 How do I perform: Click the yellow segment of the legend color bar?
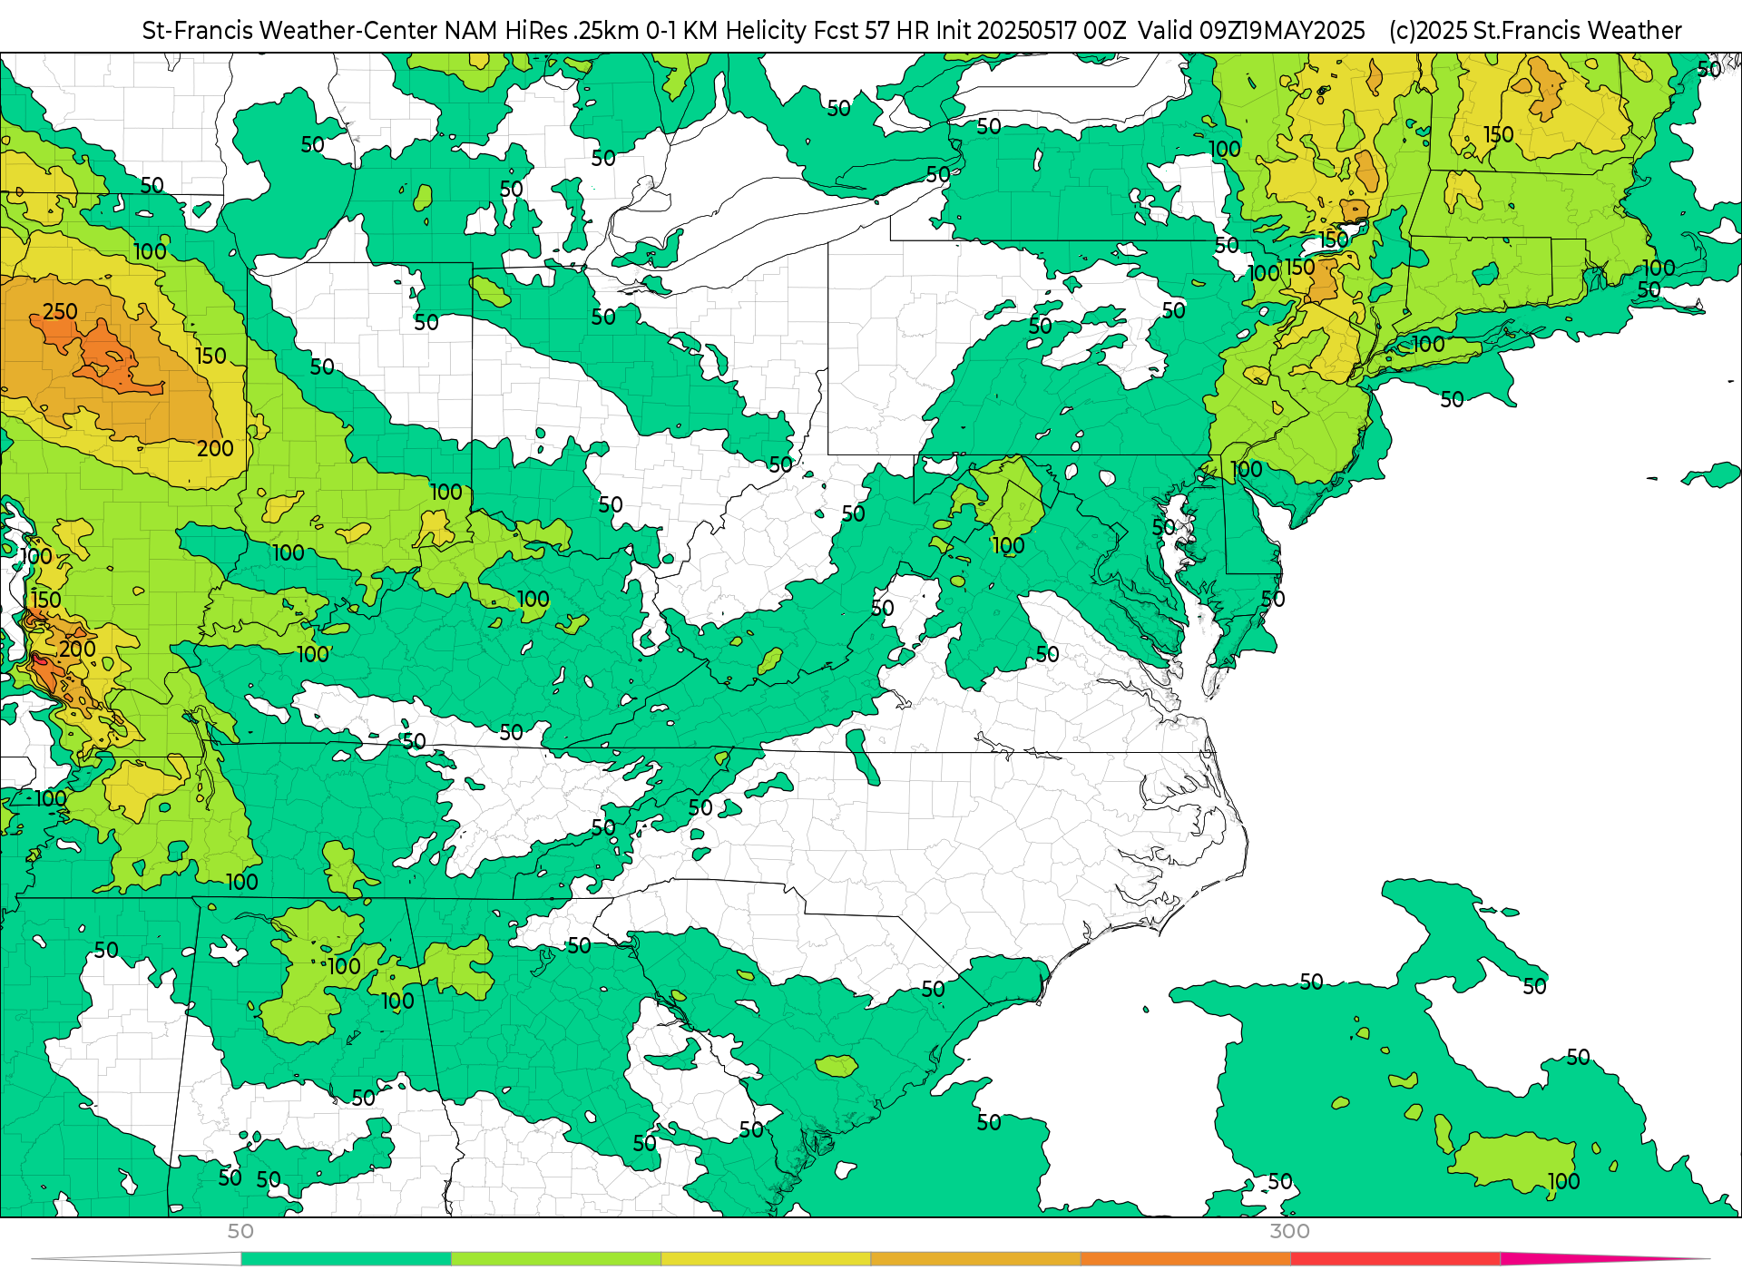coord(766,1259)
